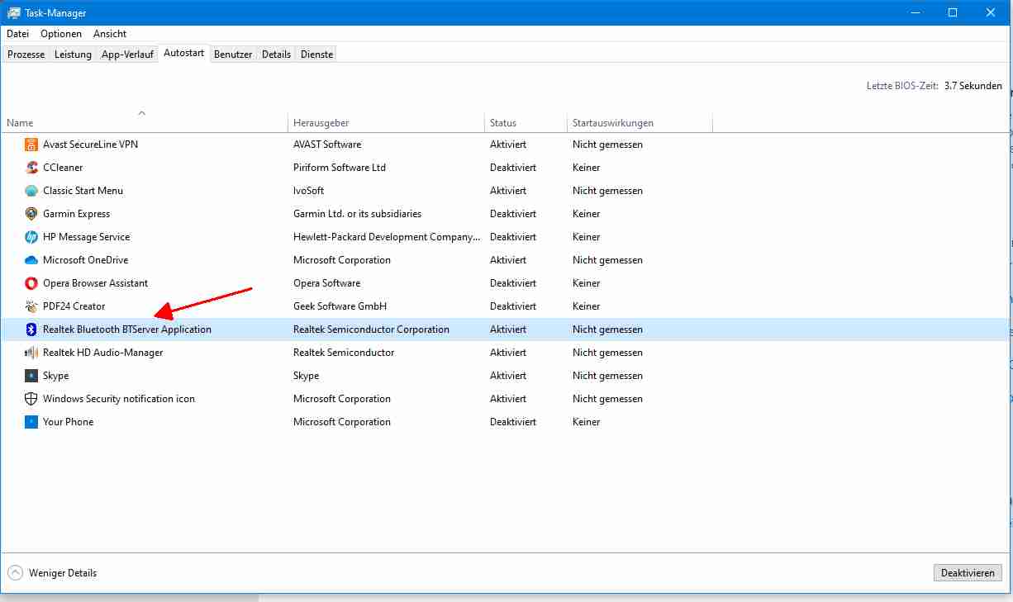Screen dimensions: 1013x602
Task: Click the Realtek HD Audio-Manager speaker icon
Action: pyautogui.click(x=31, y=353)
